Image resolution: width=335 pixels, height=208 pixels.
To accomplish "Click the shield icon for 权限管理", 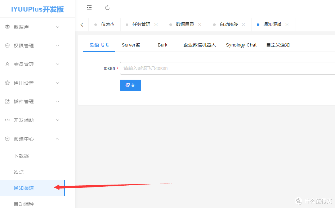I will pyautogui.click(x=7, y=45).
